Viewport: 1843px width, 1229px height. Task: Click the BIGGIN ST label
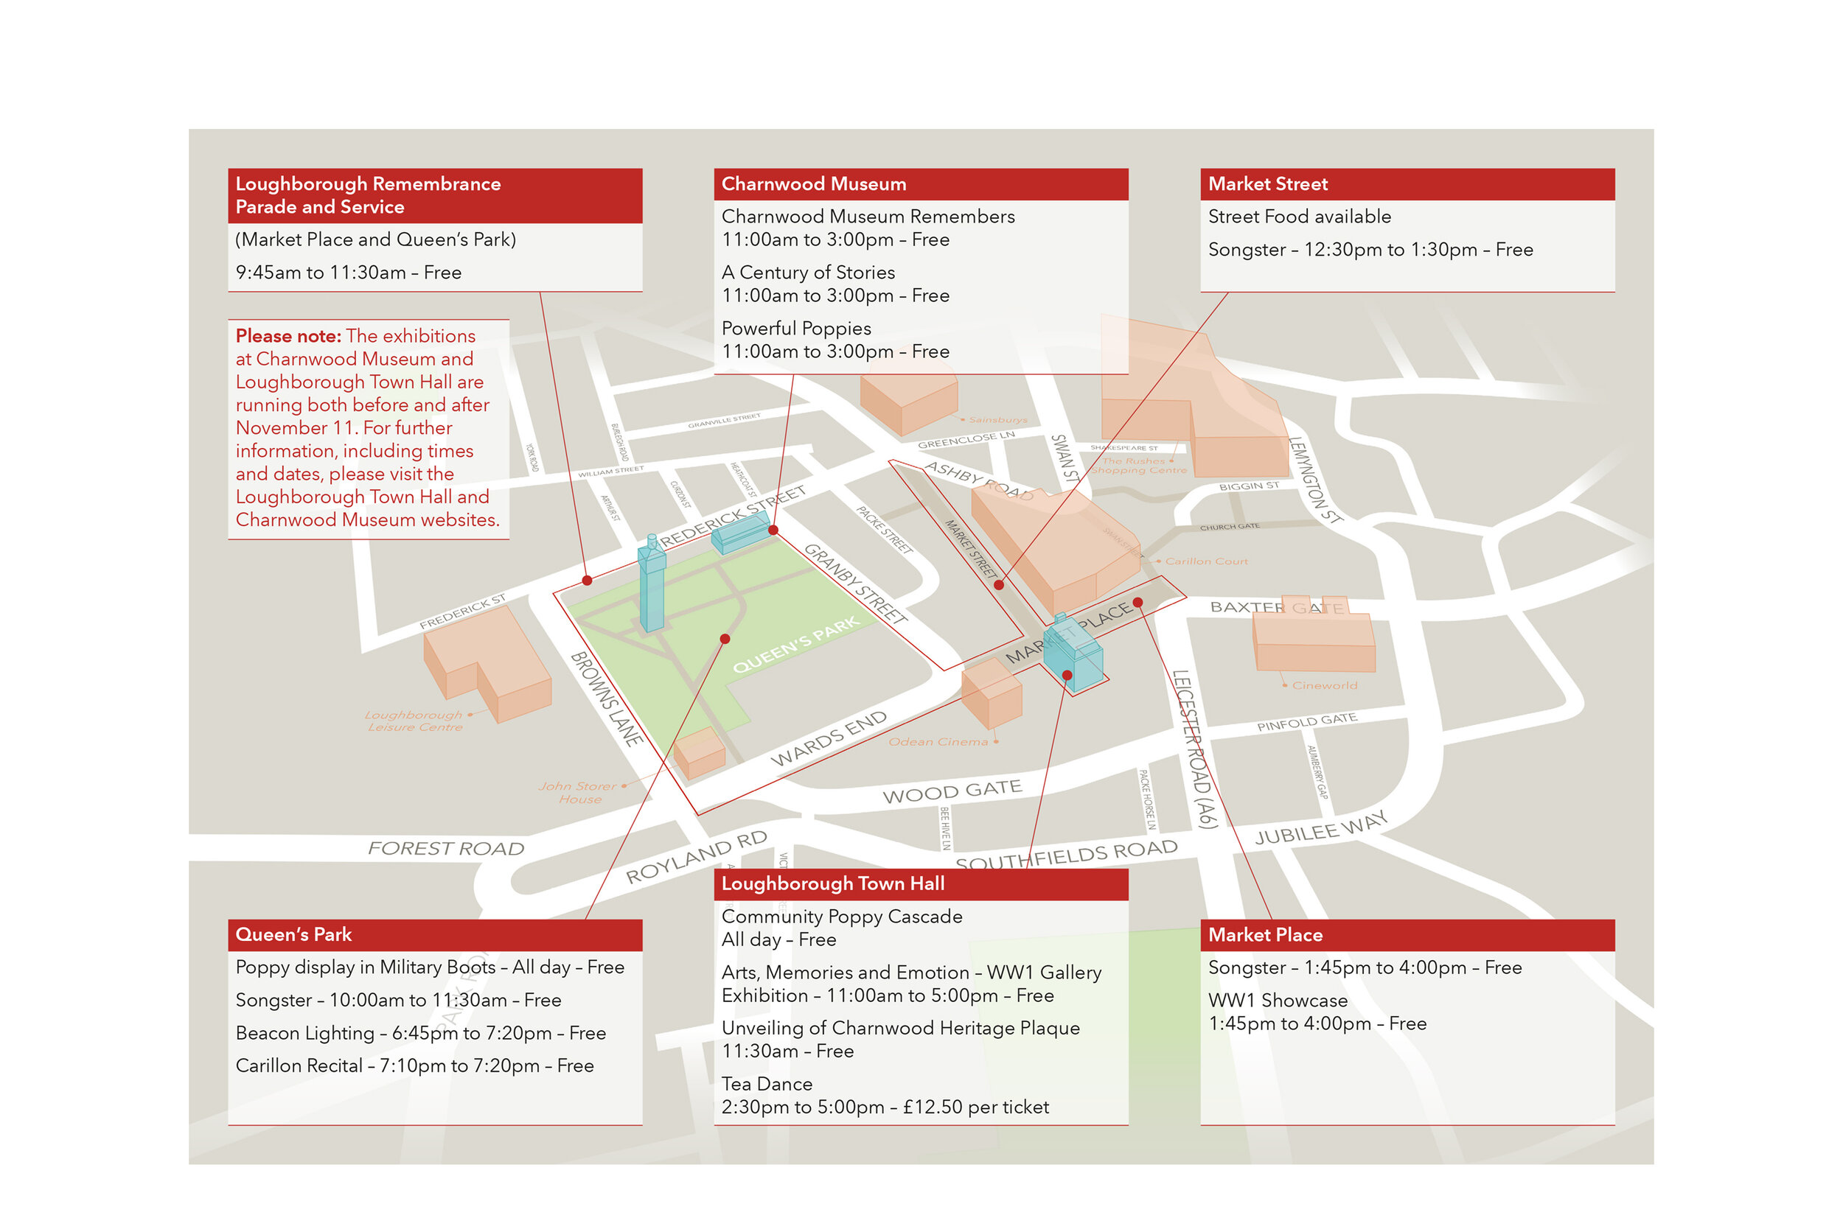tap(1249, 487)
